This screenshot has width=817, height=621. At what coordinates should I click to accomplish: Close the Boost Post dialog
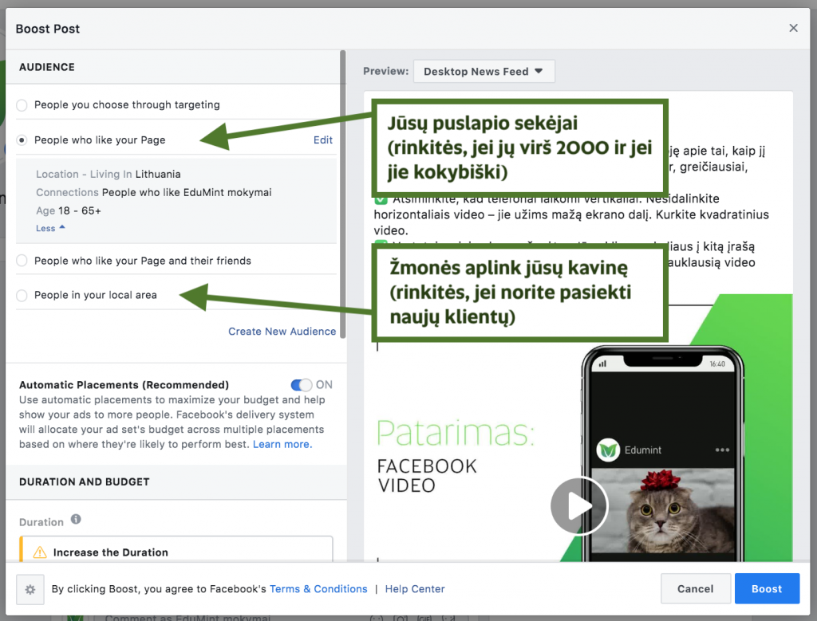click(793, 28)
